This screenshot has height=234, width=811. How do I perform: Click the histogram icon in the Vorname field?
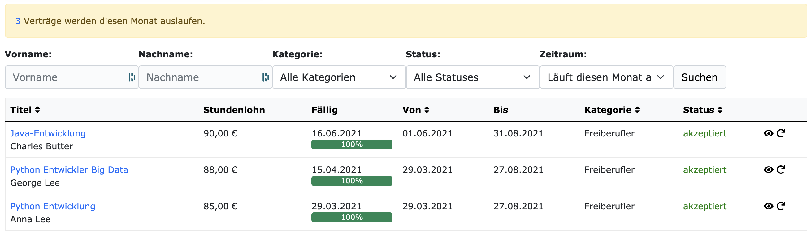[132, 77]
